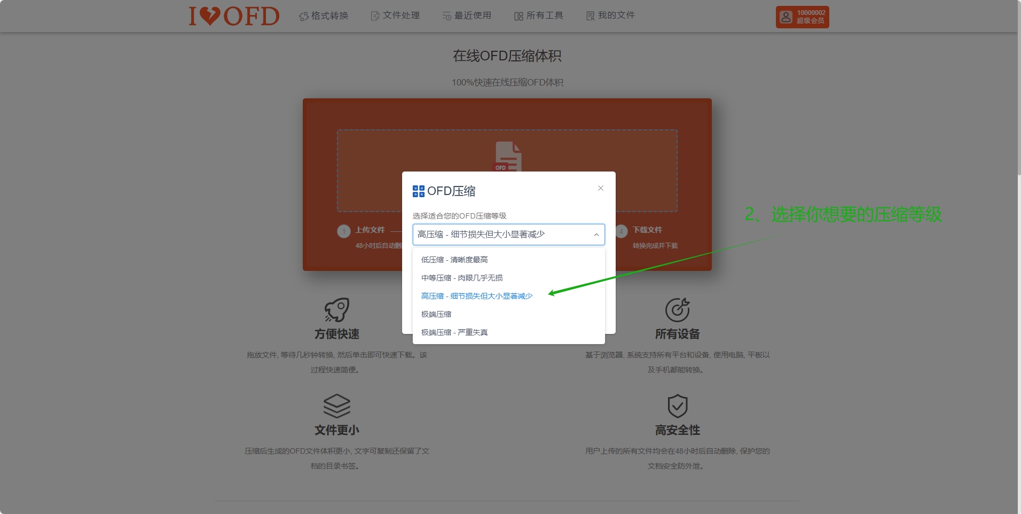Open 我的文件 via the file icon

pyautogui.click(x=590, y=15)
